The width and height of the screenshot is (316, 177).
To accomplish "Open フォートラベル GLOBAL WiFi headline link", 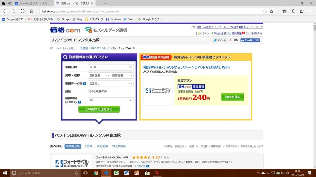I will (x=186, y=67).
